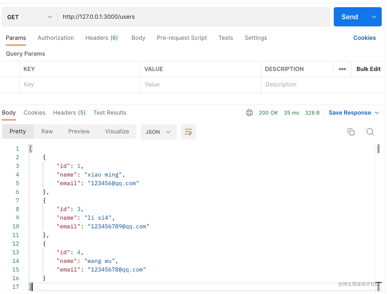
Task: Open the GET method dropdown
Action: tap(30, 17)
